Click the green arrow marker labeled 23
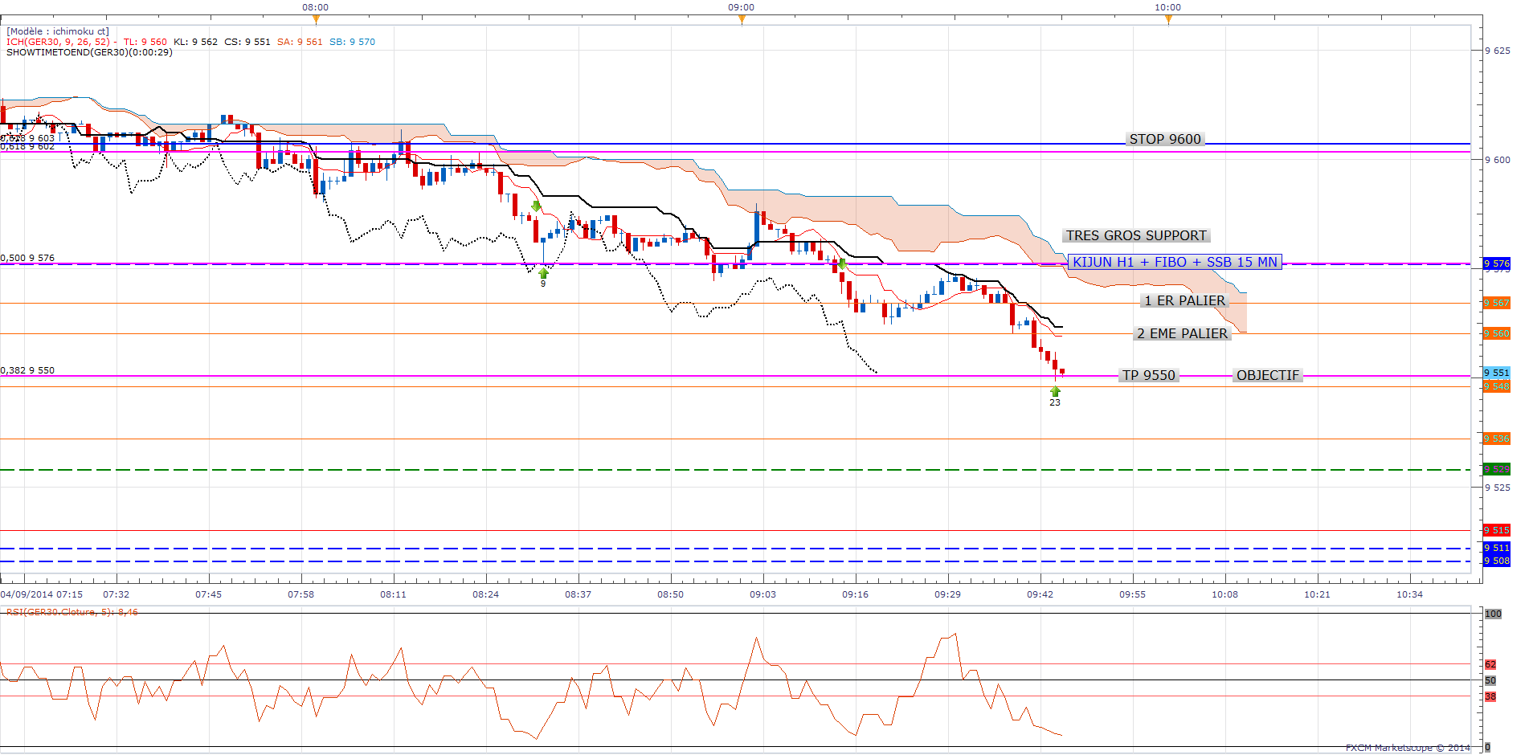This screenshot has height=755, width=1529. pyautogui.click(x=1055, y=391)
